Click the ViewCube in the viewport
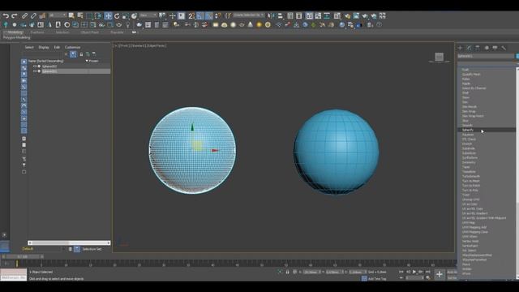The height and width of the screenshot is (292, 519). point(440,57)
